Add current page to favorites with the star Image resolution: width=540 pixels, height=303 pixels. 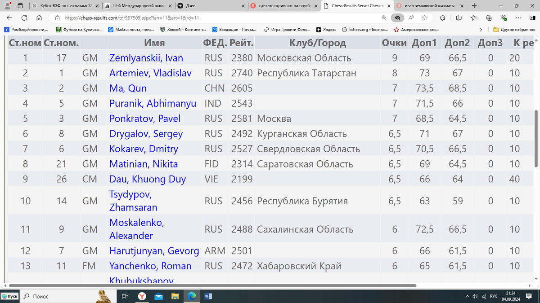(424, 18)
